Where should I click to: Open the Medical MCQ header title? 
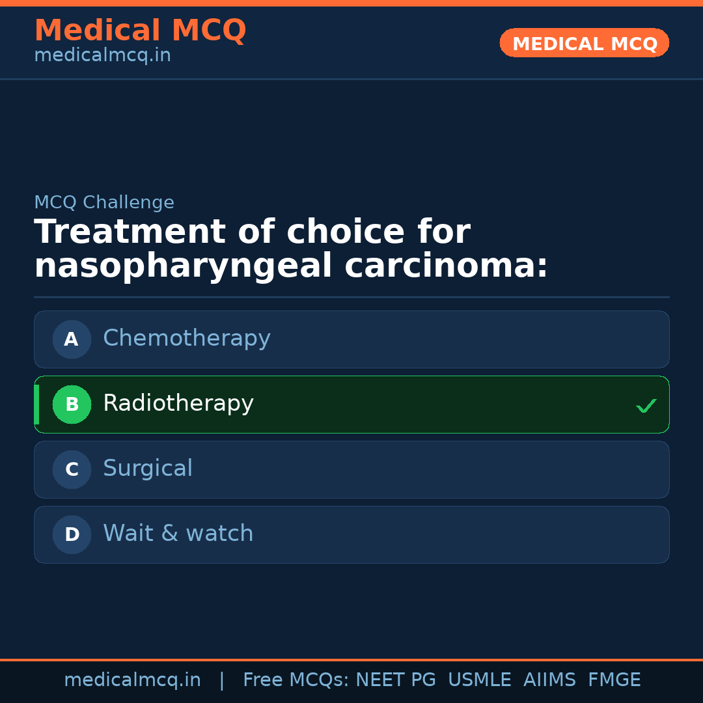[140, 31]
